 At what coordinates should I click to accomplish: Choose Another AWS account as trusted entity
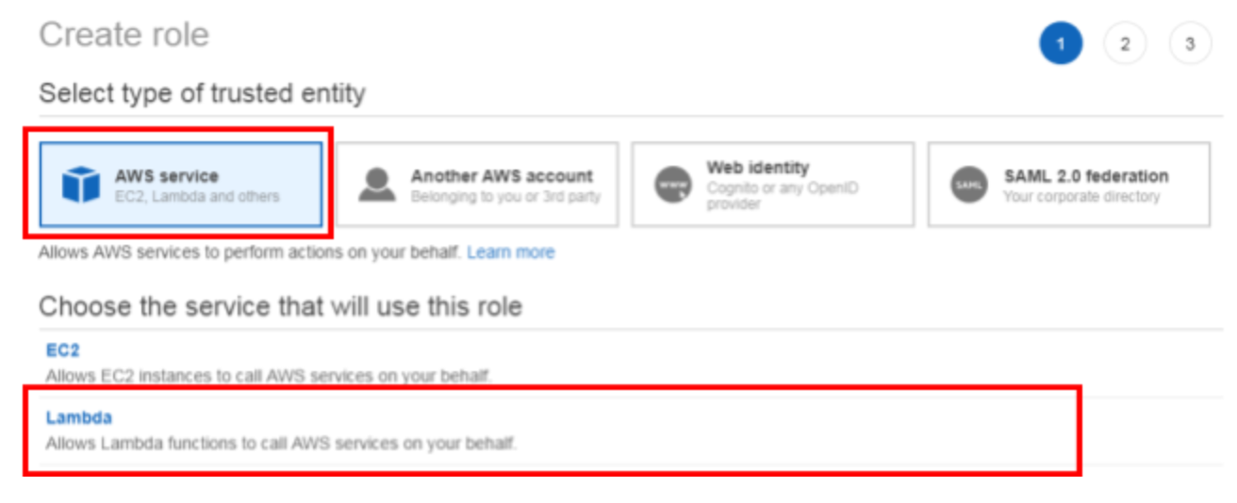(x=502, y=176)
